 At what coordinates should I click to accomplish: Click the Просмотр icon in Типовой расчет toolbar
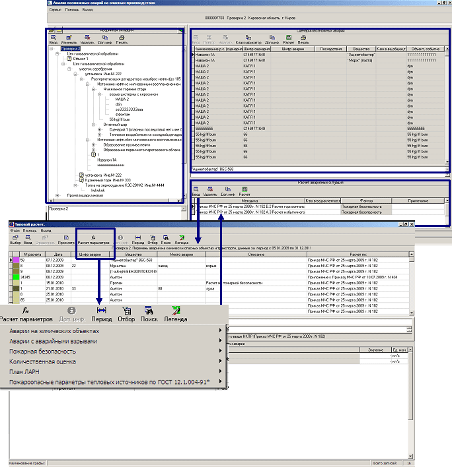66,240
